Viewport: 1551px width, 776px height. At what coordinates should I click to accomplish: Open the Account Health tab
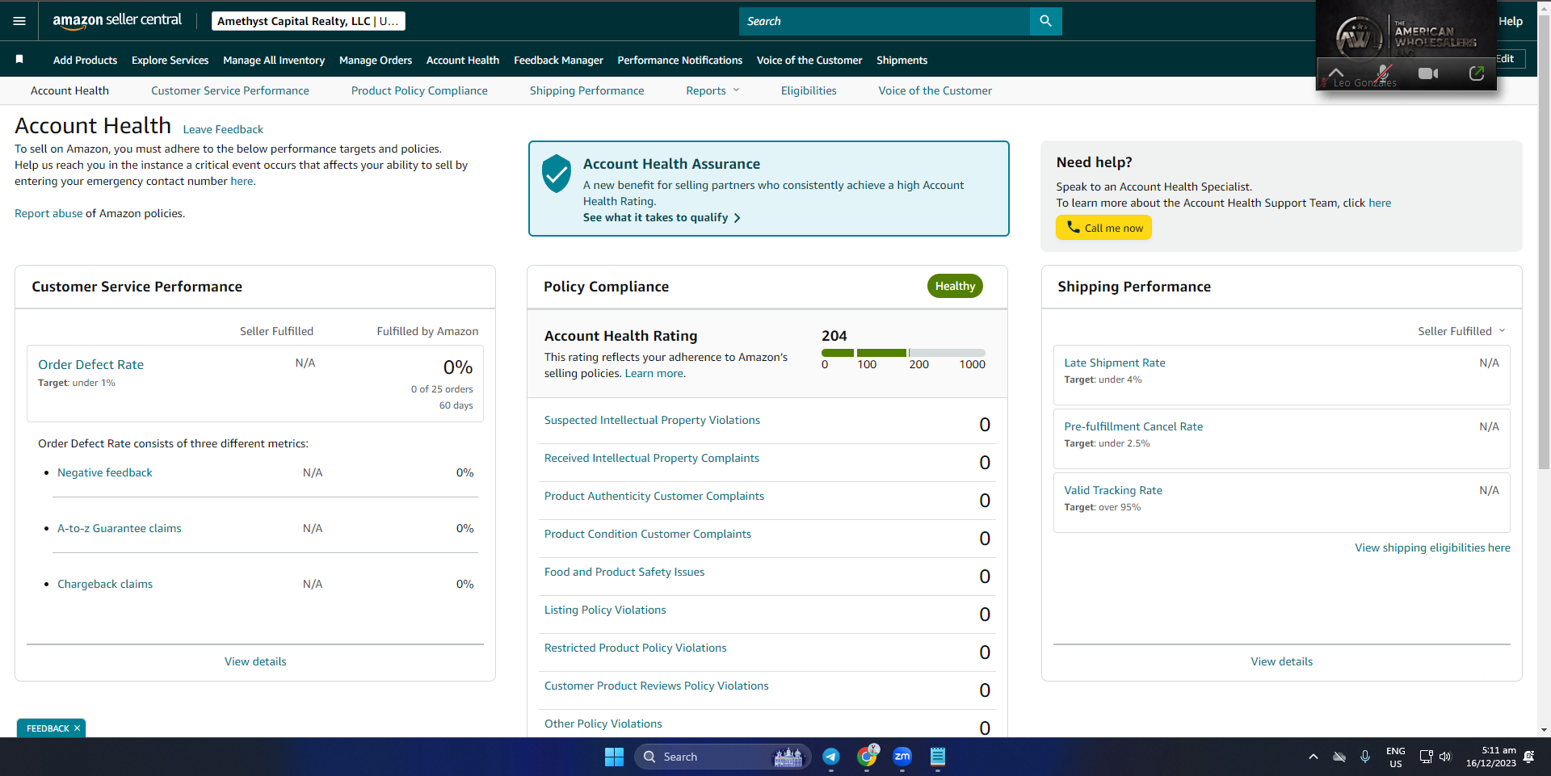[69, 90]
